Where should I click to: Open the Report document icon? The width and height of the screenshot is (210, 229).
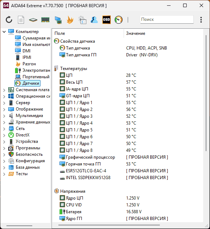[21, 20]
